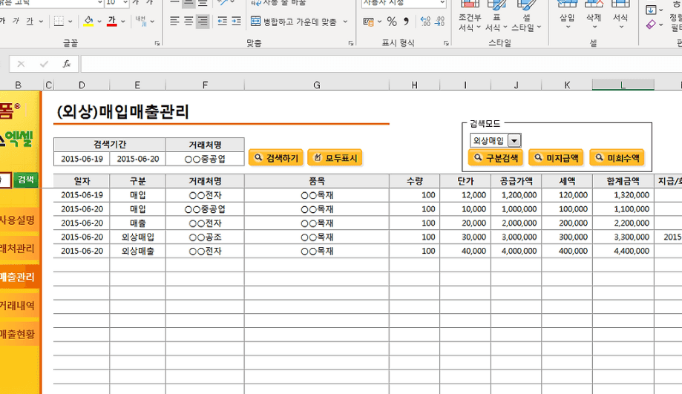Select search start date 2015-06-19 cell
Viewport: 682px width, 394px height.
pos(82,160)
